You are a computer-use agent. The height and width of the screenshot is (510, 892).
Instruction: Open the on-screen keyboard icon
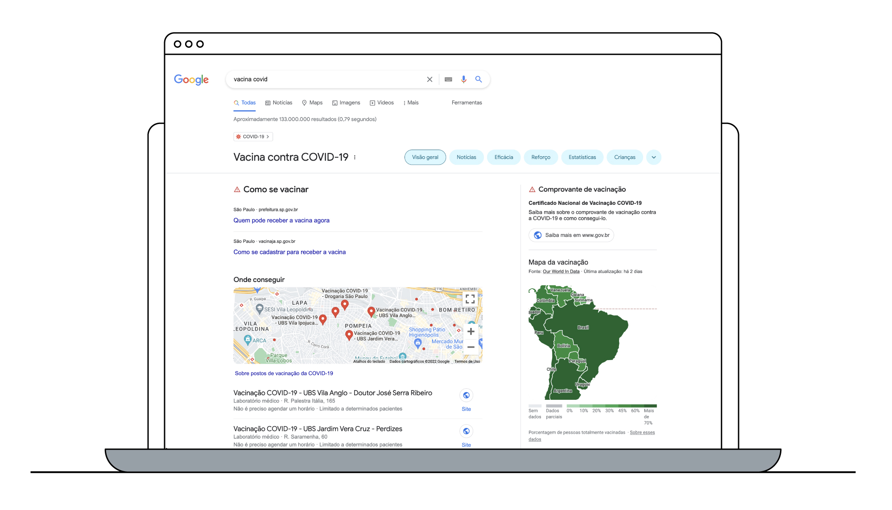(448, 79)
